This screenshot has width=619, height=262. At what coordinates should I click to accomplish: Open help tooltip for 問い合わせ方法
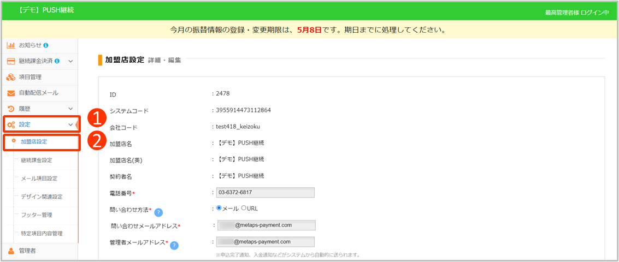[x=158, y=212]
